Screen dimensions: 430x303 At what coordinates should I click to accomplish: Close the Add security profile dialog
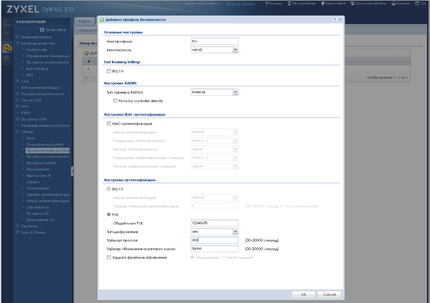click(x=340, y=19)
